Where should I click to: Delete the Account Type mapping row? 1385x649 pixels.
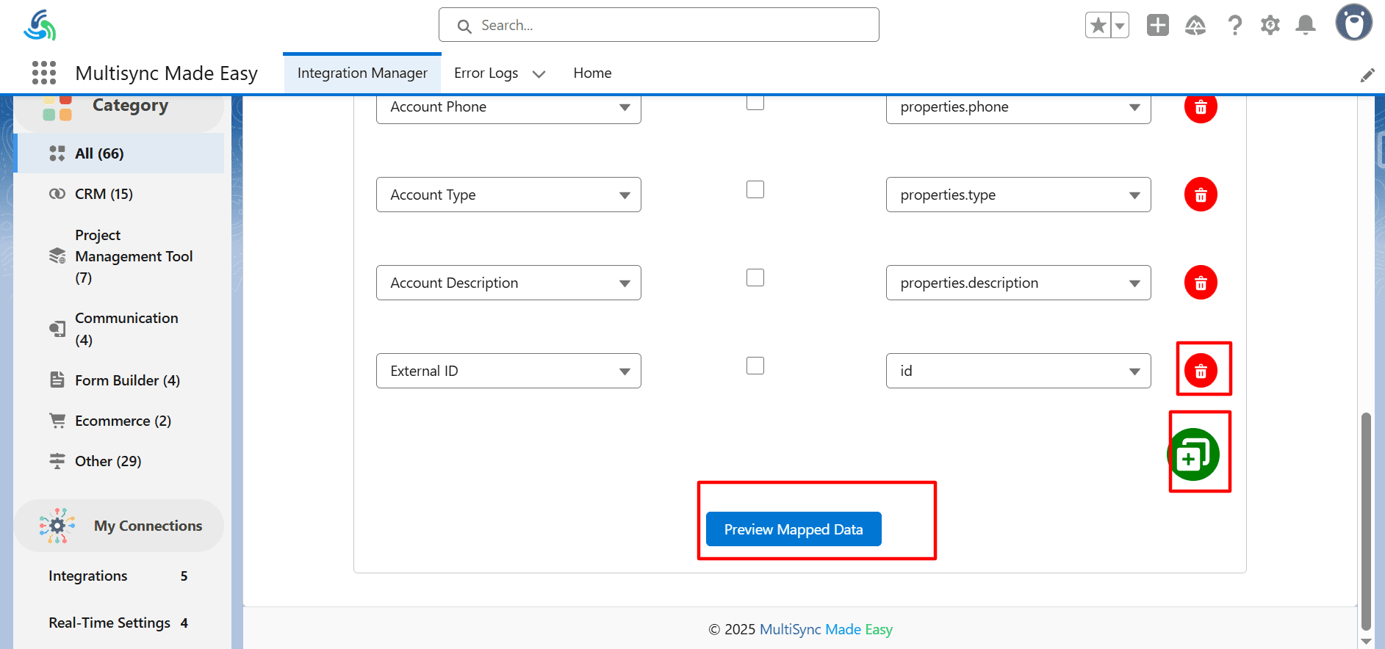pos(1200,195)
